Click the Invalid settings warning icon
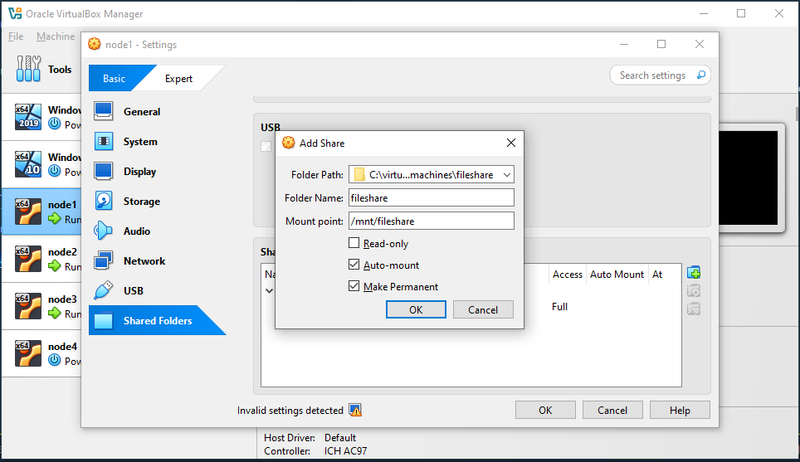The image size is (800, 462). tap(355, 410)
